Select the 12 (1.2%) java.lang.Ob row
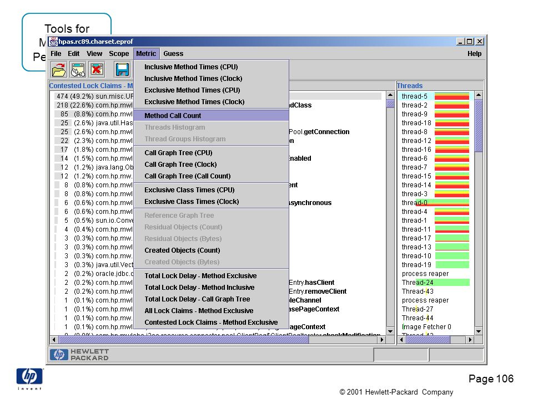533x399 pixels. (218, 167)
